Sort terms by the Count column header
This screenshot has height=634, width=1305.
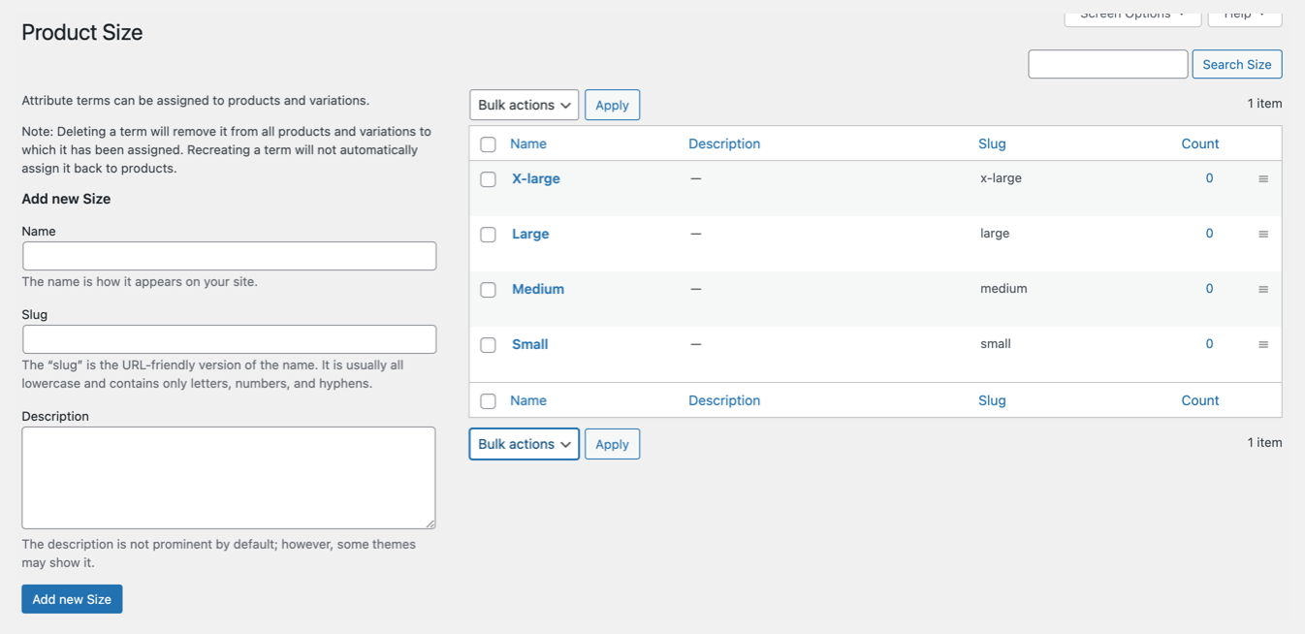coord(1199,143)
